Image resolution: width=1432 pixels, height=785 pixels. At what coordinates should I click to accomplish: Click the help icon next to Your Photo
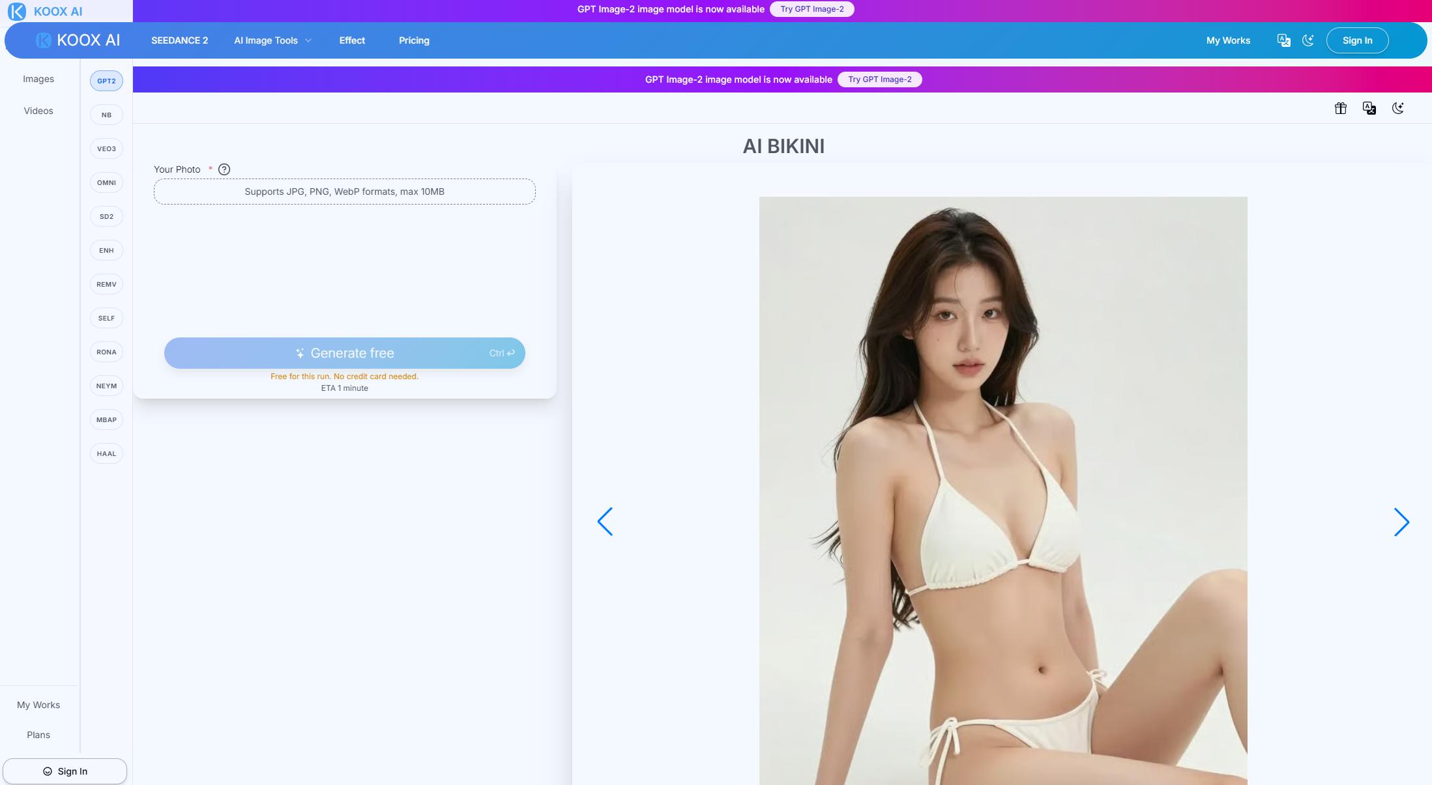point(224,169)
